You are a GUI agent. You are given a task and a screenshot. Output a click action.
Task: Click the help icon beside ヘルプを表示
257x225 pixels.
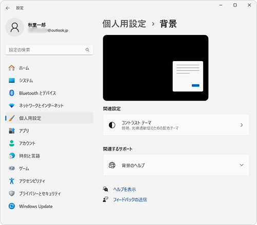105,189
